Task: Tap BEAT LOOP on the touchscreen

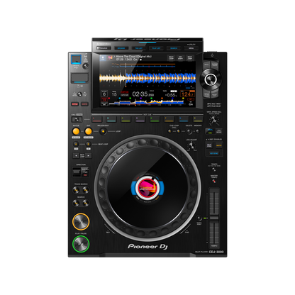Action: 171,57
